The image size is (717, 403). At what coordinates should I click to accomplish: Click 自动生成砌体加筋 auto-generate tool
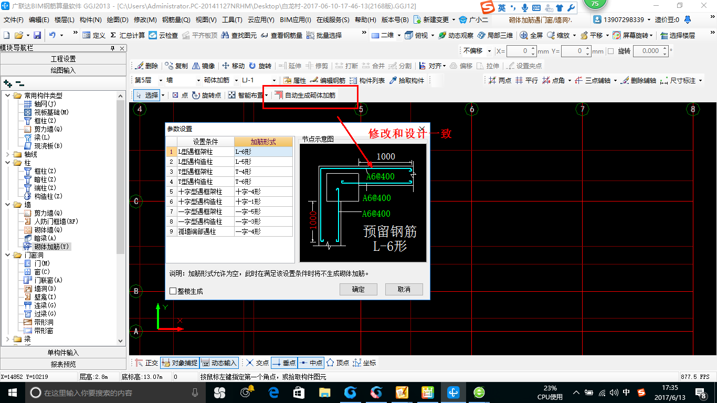(305, 95)
